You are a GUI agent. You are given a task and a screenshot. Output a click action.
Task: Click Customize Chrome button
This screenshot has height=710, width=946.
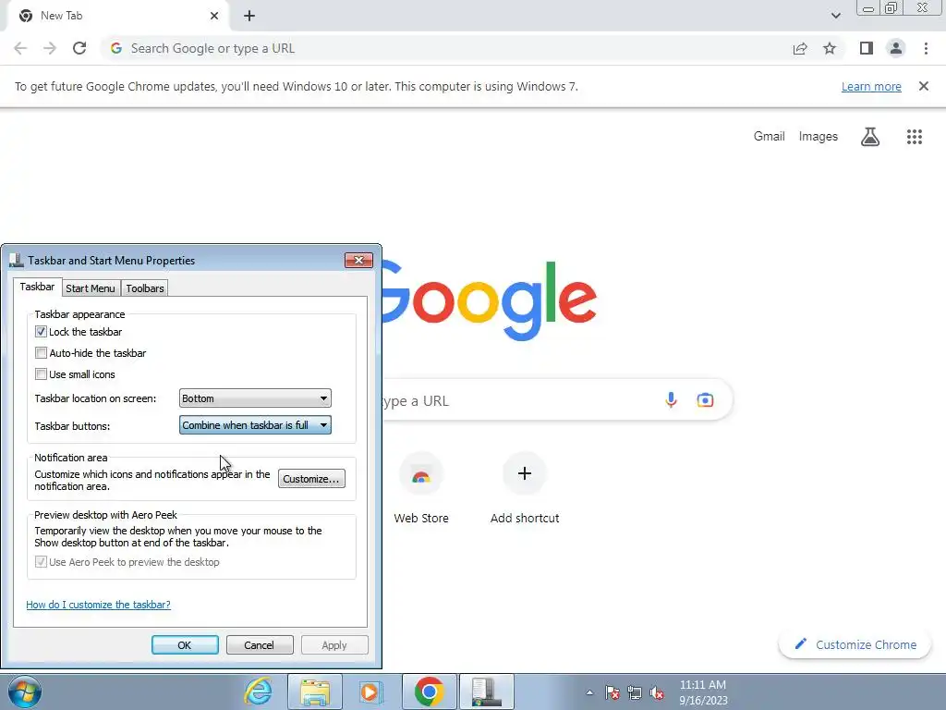(855, 644)
